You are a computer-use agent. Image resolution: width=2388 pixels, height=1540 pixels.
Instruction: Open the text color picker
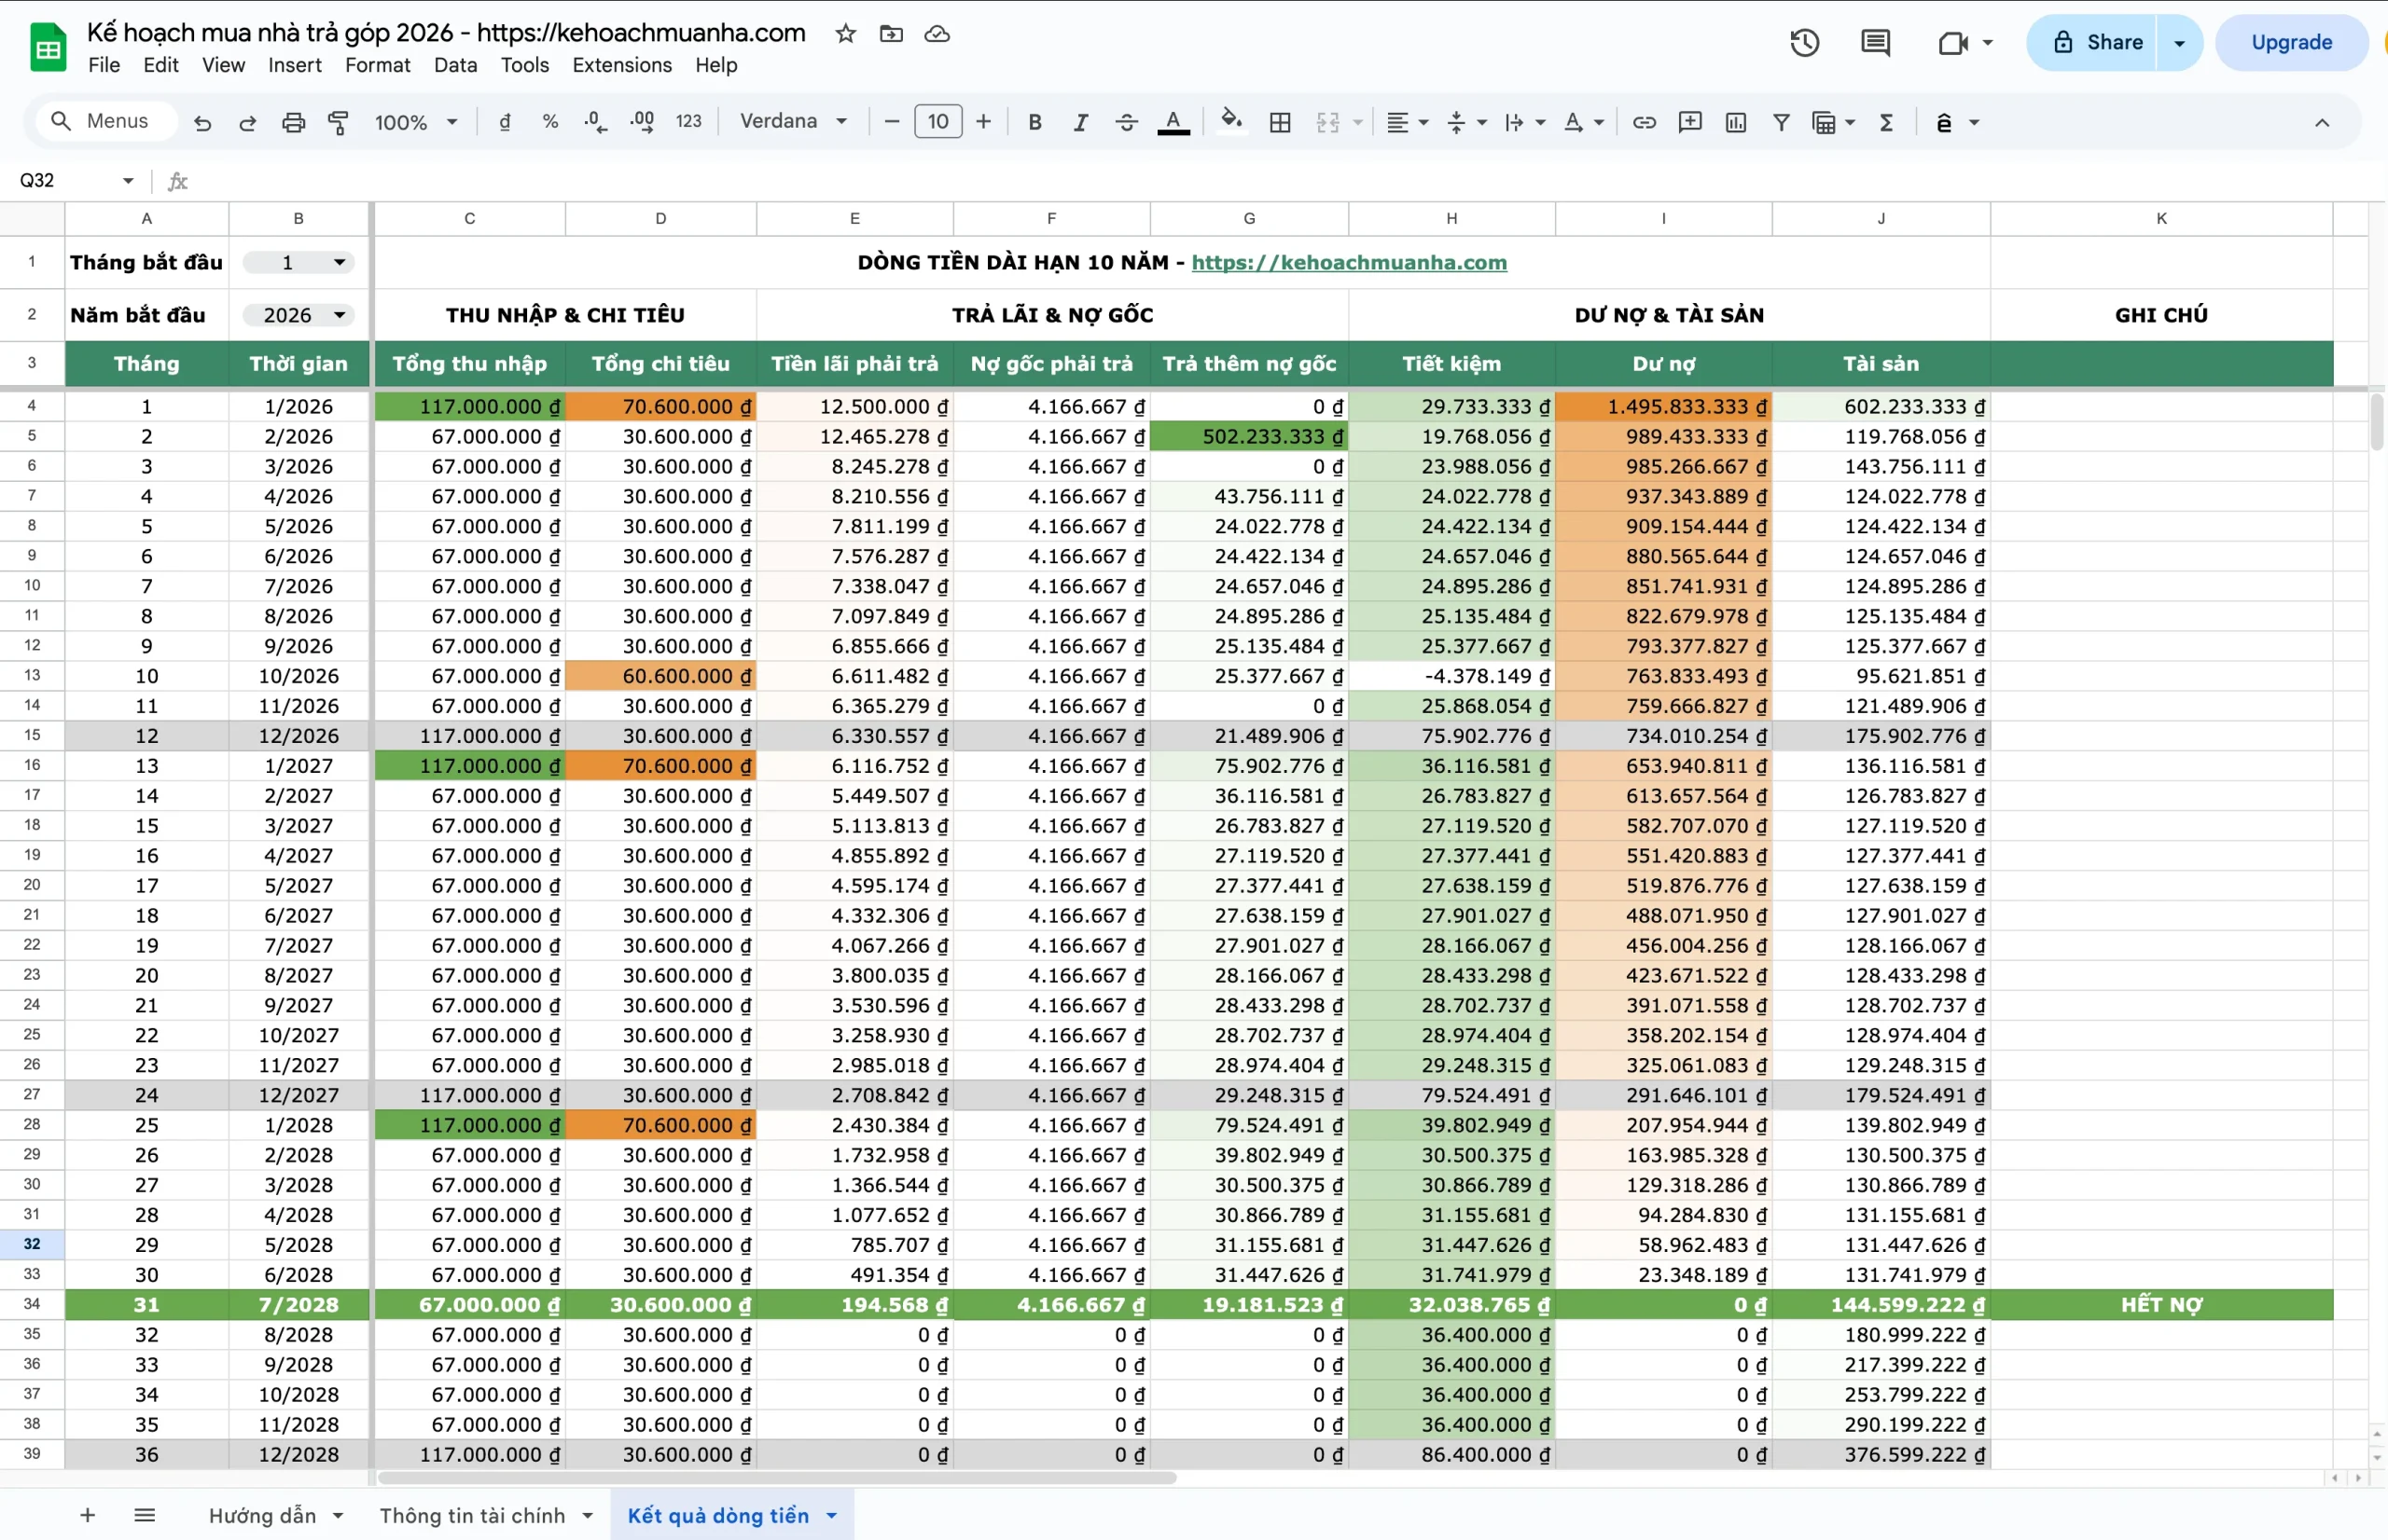[x=1173, y=122]
